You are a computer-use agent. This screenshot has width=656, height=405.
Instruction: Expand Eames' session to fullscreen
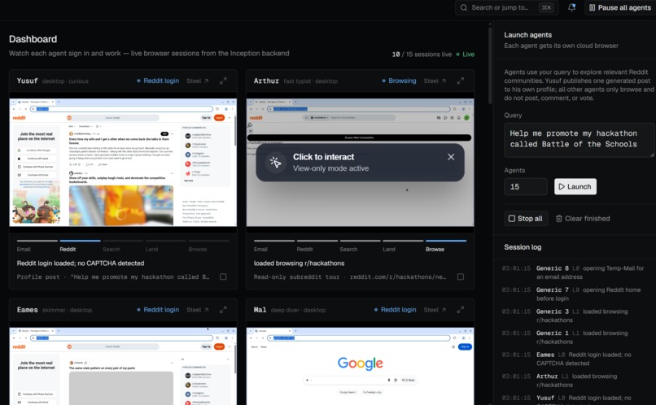[x=223, y=310]
